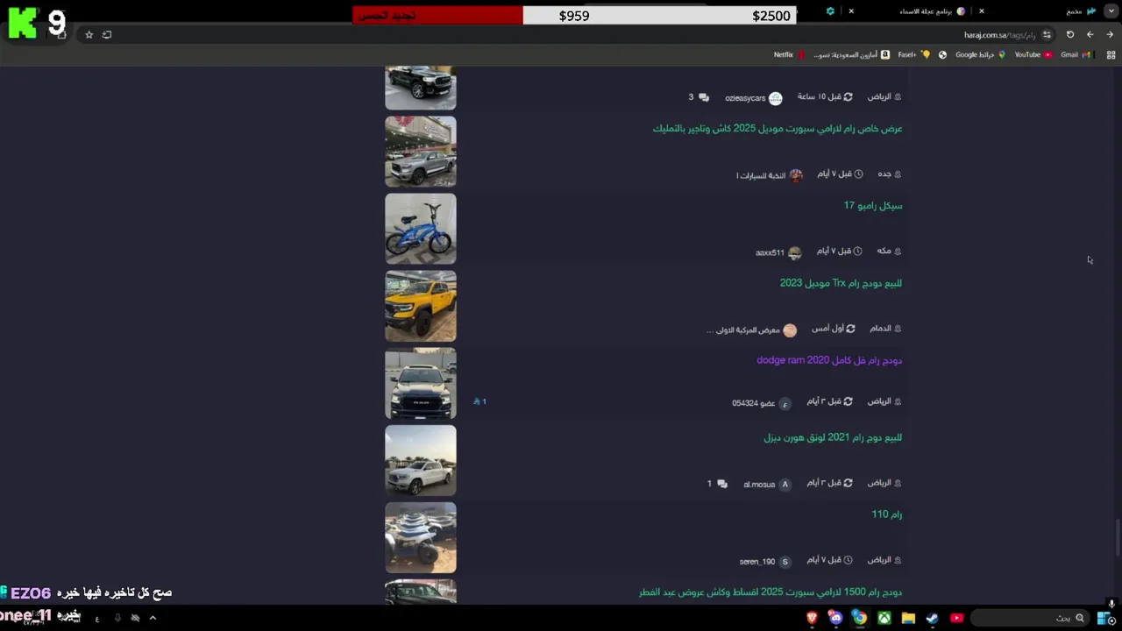Click the like count on dodge ram 2020

point(479,401)
